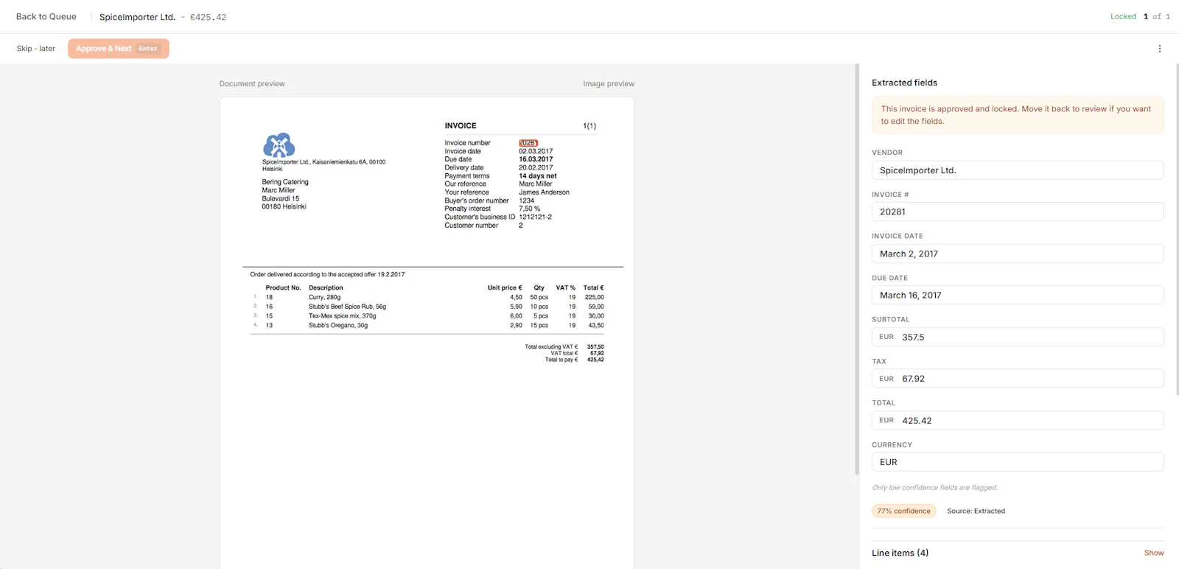
Task: Select the Tax field 67.92
Action: (1018, 379)
